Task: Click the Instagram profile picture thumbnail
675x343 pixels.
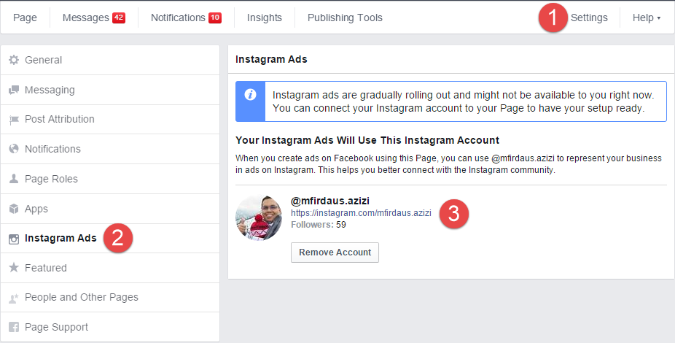Action: (x=259, y=217)
